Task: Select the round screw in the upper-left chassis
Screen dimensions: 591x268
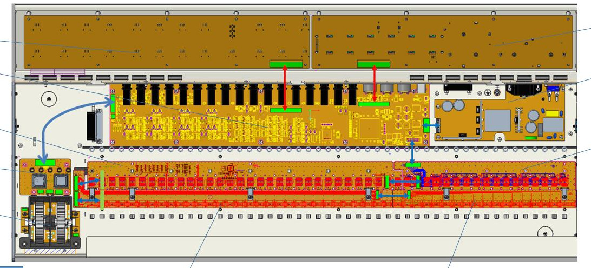Action: [x=49, y=99]
